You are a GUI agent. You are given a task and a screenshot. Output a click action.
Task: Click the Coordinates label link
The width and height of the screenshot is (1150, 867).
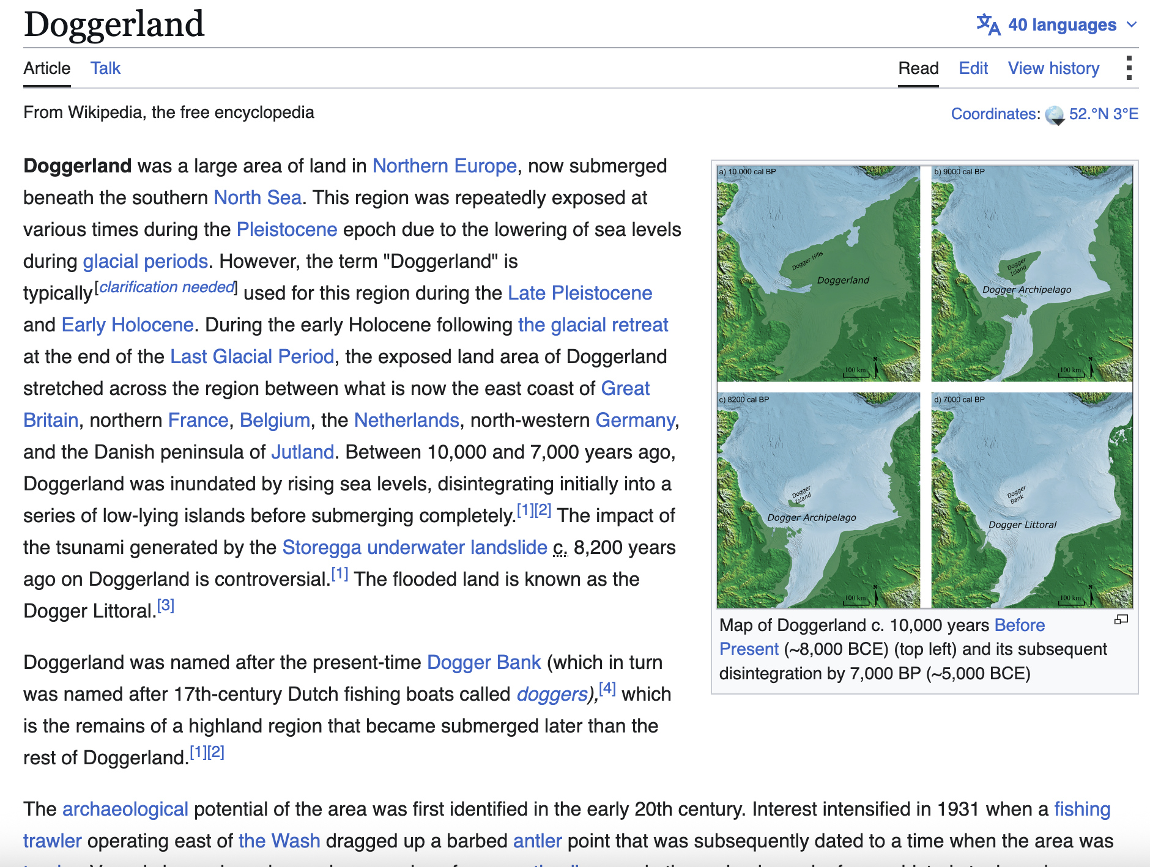click(x=993, y=114)
